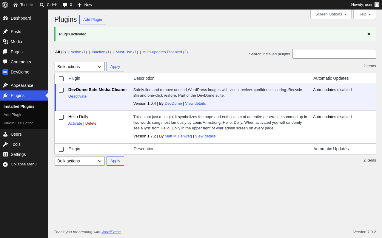382x238 pixels.
Task: Filter plugins by Active
Action: [x=76, y=52]
